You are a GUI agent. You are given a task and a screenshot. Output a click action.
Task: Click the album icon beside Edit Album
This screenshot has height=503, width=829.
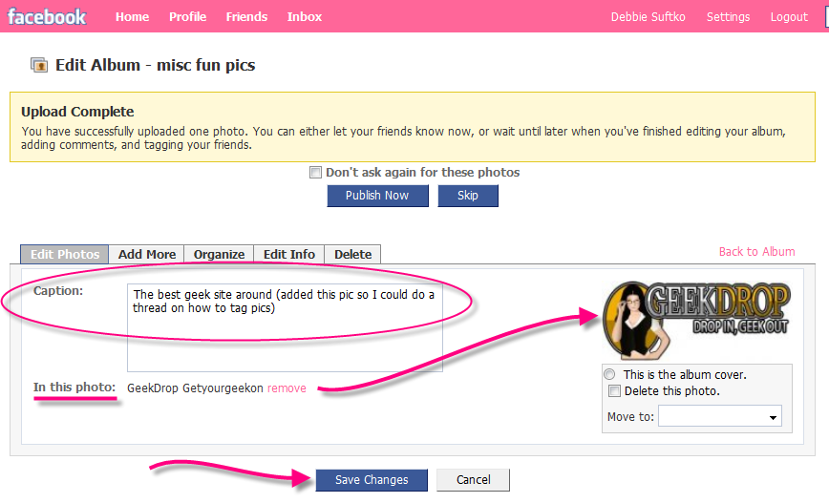[x=39, y=66]
